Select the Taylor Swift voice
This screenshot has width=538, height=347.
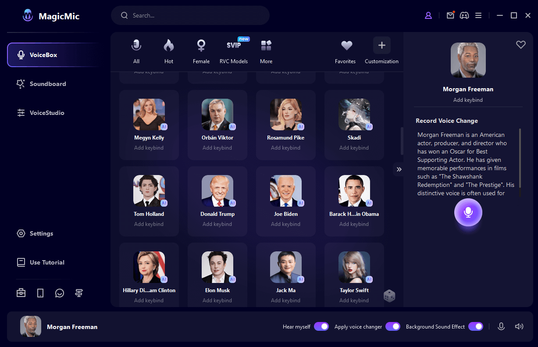click(x=354, y=275)
